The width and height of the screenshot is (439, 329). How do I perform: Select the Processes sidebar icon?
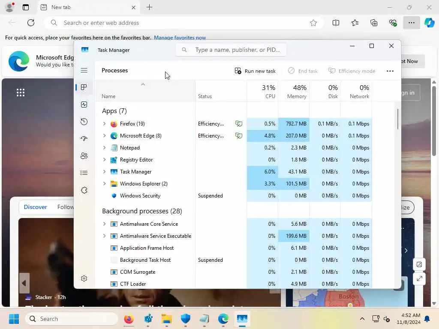coord(84,87)
